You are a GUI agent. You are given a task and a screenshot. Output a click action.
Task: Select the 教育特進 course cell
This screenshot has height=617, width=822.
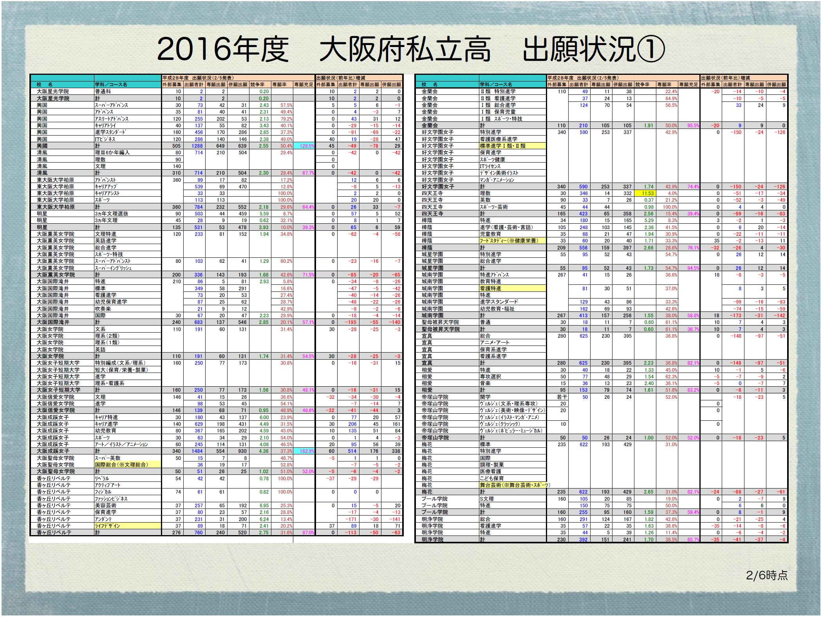click(513, 281)
